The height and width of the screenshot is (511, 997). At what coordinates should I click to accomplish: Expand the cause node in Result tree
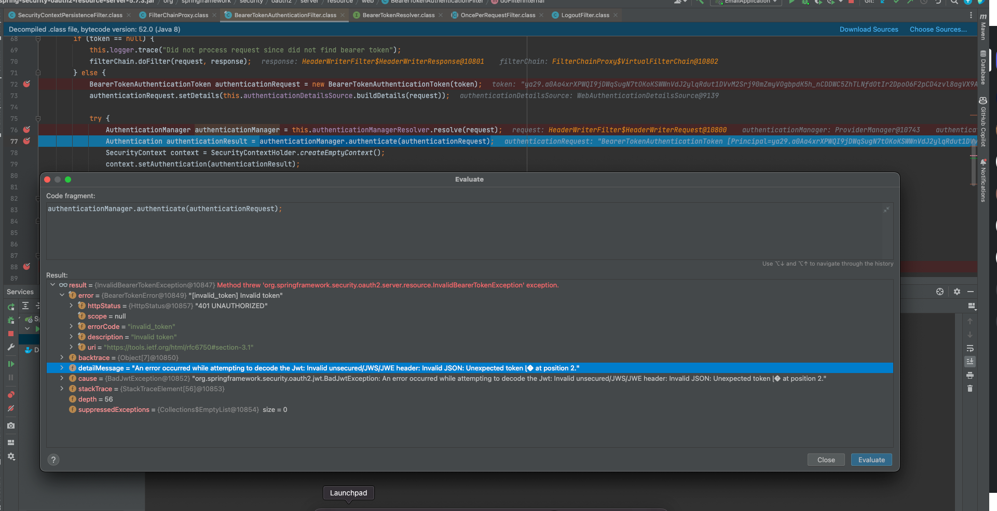[x=62, y=378]
